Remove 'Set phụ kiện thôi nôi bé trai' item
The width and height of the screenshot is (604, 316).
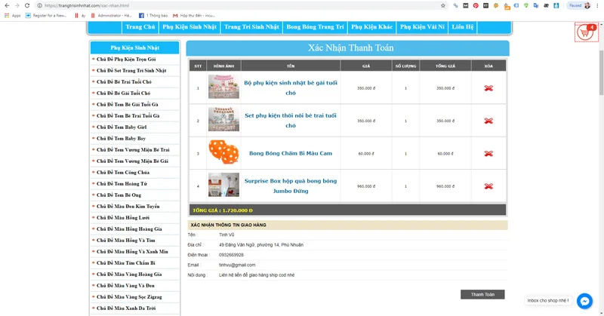click(x=488, y=121)
